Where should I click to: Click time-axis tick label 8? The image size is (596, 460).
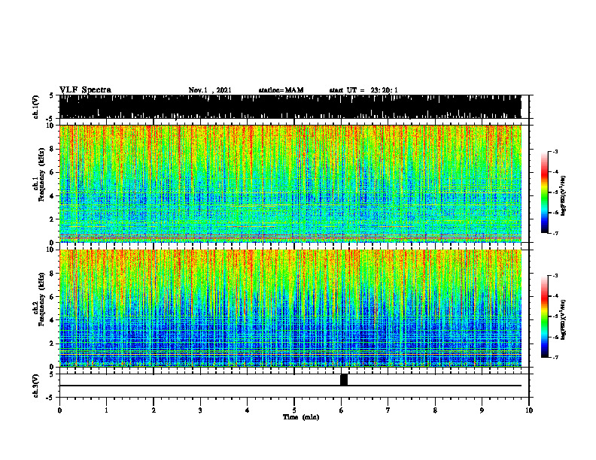pyautogui.click(x=435, y=410)
